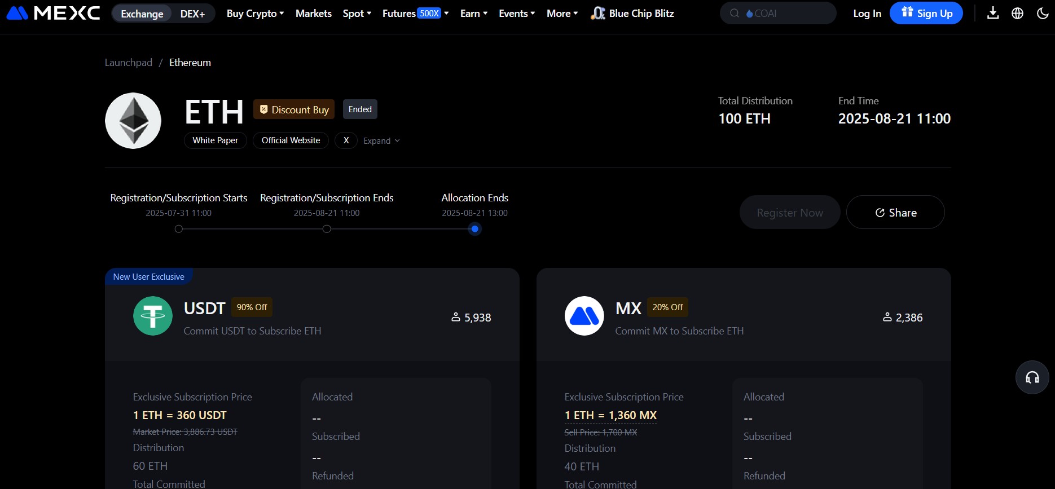This screenshot has width=1055, height=489.
Task: Open the Official Website link
Action: pyautogui.click(x=291, y=140)
